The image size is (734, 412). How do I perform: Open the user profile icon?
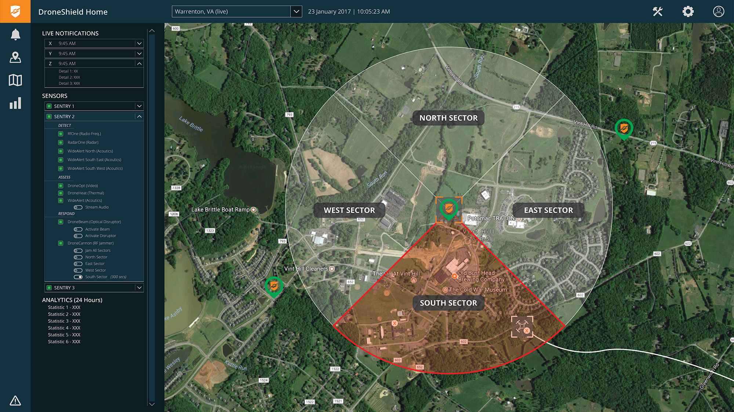(x=718, y=12)
